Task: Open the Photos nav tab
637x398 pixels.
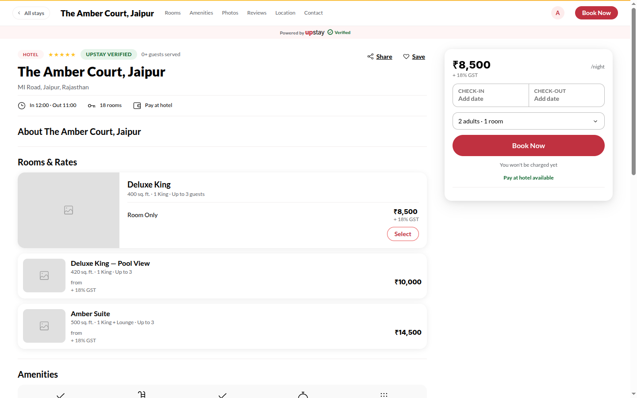Action: pyautogui.click(x=230, y=13)
